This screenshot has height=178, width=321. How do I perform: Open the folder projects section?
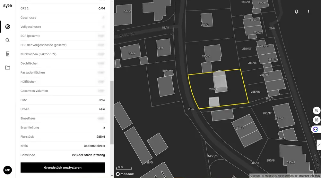click(x=8, y=67)
